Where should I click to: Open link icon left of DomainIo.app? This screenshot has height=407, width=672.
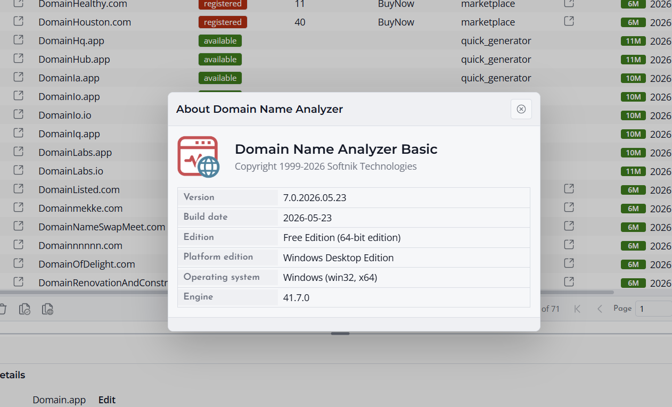(x=18, y=96)
